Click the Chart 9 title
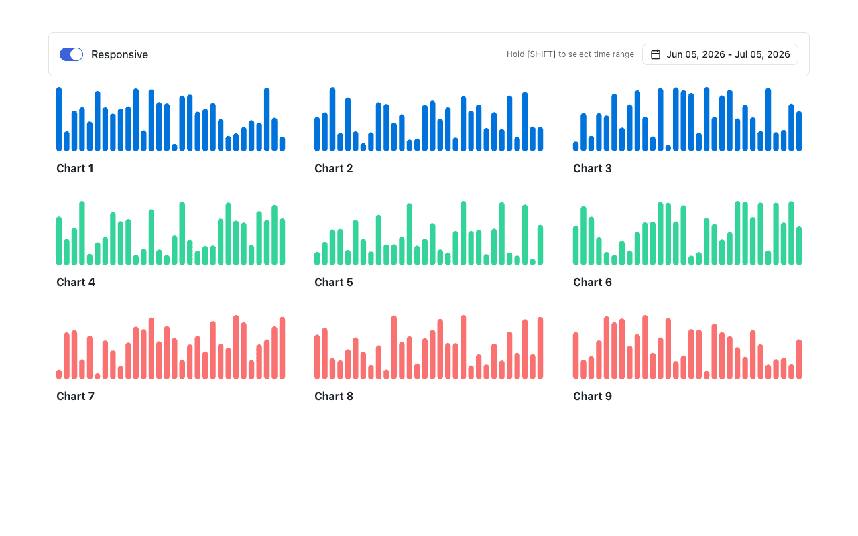Image resolution: width=858 pixels, height=536 pixels. point(593,396)
